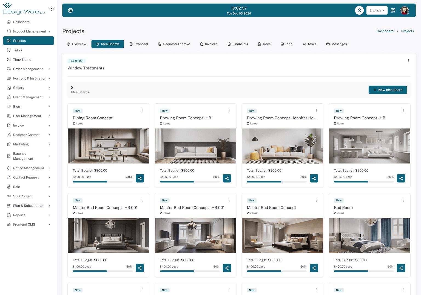Image resolution: width=421 pixels, height=295 pixels.
Task: Switch to the Messages tab
Action: [337, 44]
